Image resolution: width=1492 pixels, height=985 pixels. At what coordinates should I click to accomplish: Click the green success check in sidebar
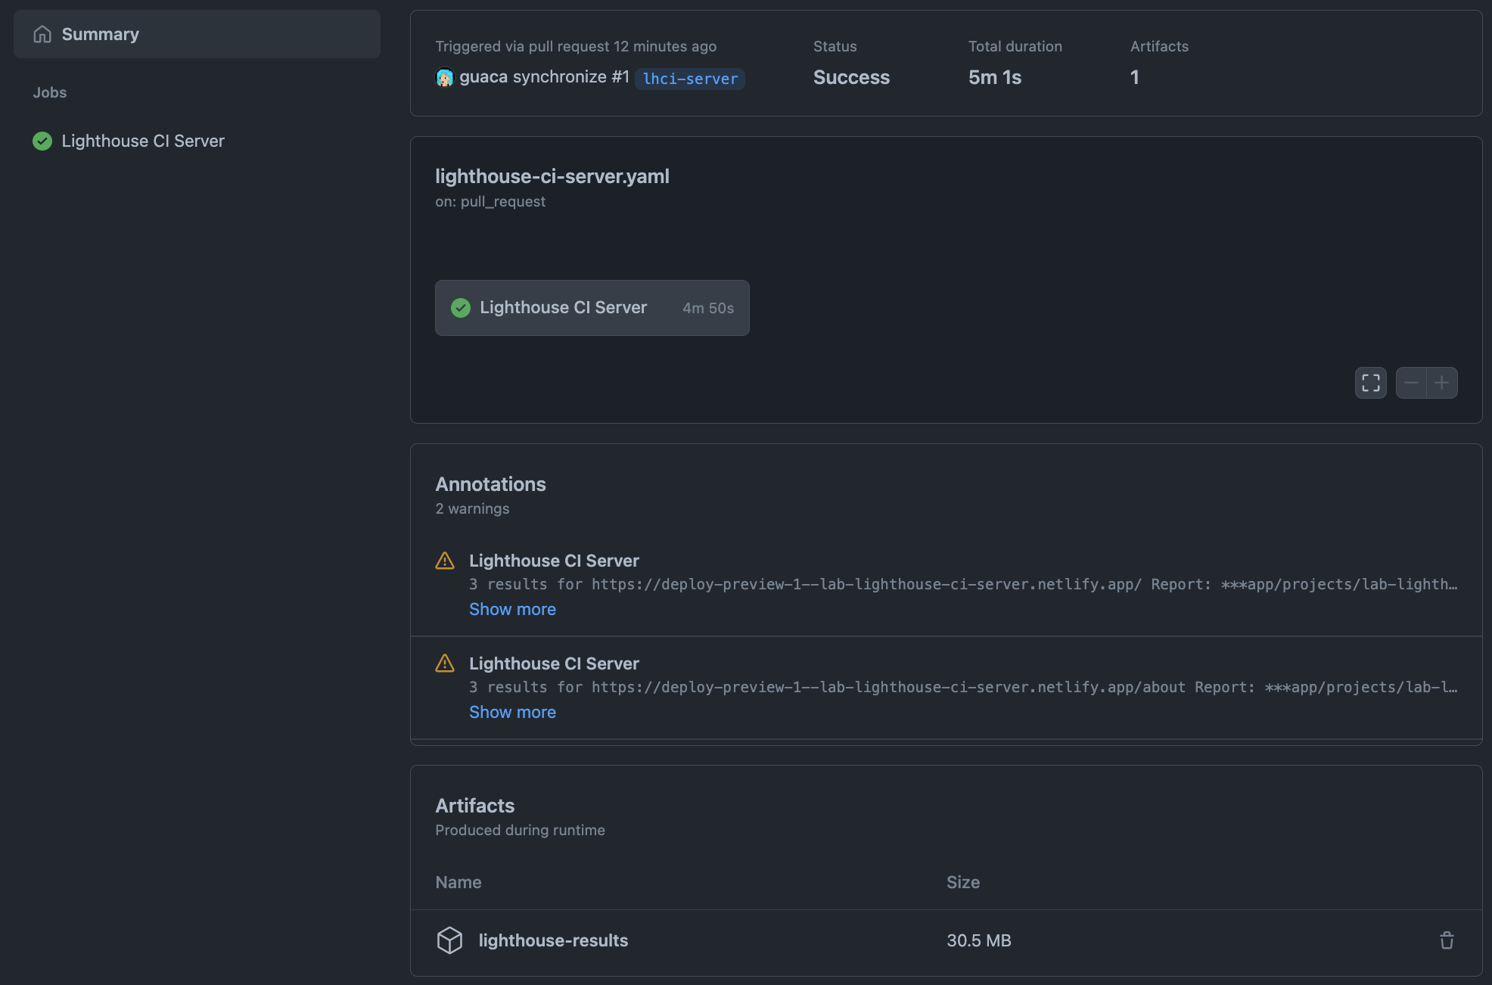tap(42, 141)
